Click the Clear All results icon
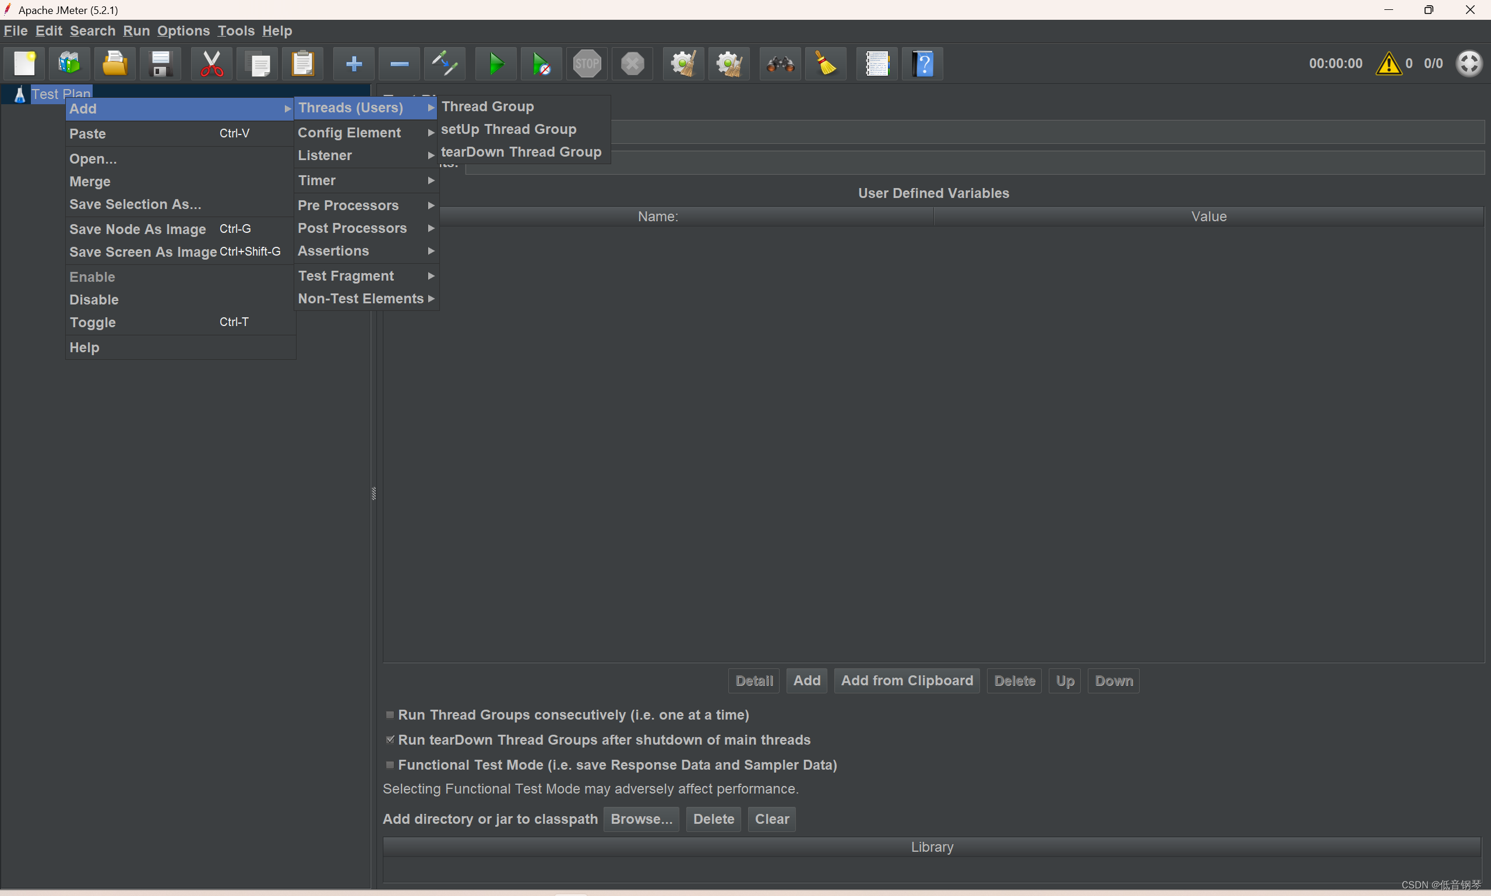1491x896 pixels. [x=830, y=64]
